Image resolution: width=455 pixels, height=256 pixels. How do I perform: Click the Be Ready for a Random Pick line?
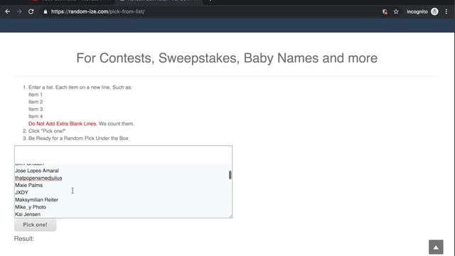[78, 138]
